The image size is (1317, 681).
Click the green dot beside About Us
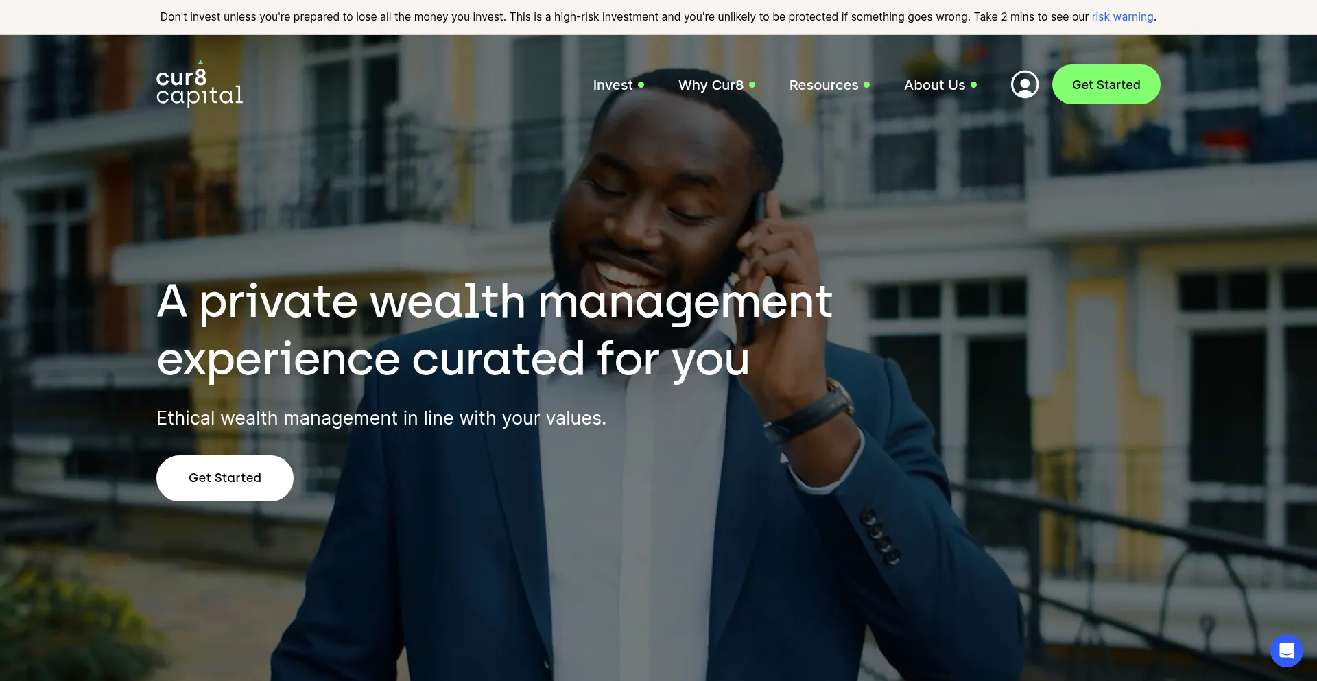pyautogui.click(x=973, y=85)
